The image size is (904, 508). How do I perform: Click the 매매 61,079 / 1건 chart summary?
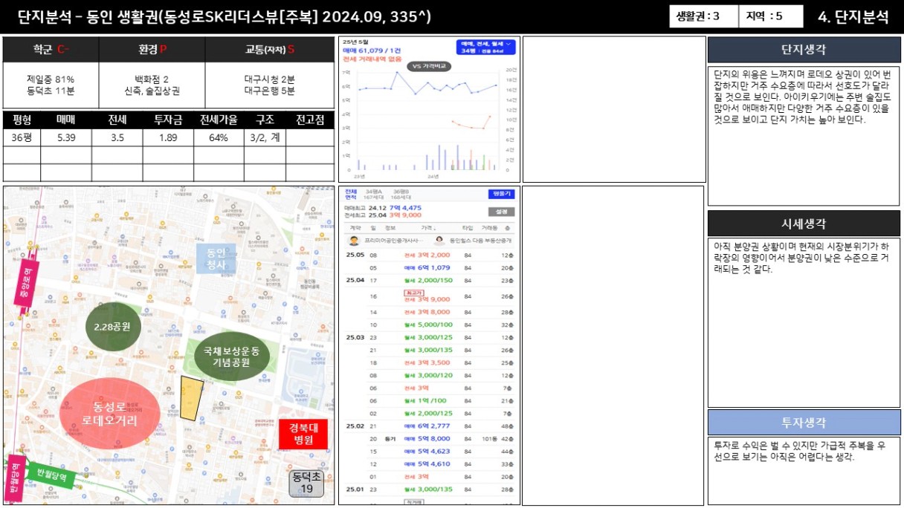(372, 51)
